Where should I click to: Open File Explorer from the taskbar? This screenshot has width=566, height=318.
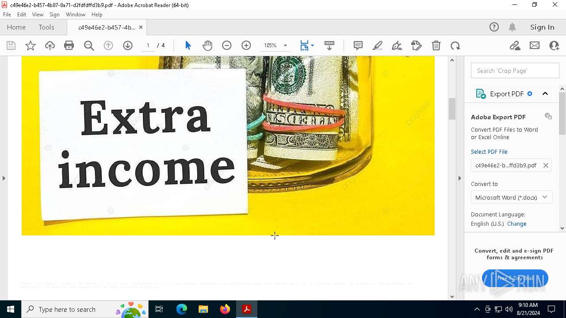click(203, 309)
